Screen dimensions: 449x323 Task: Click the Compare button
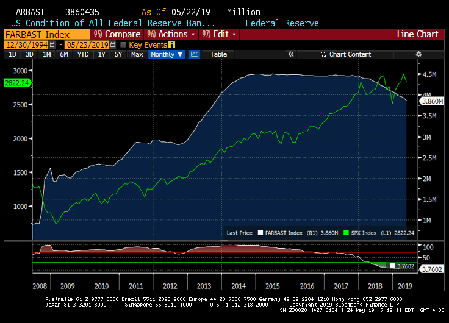click(x=117, y=34)
